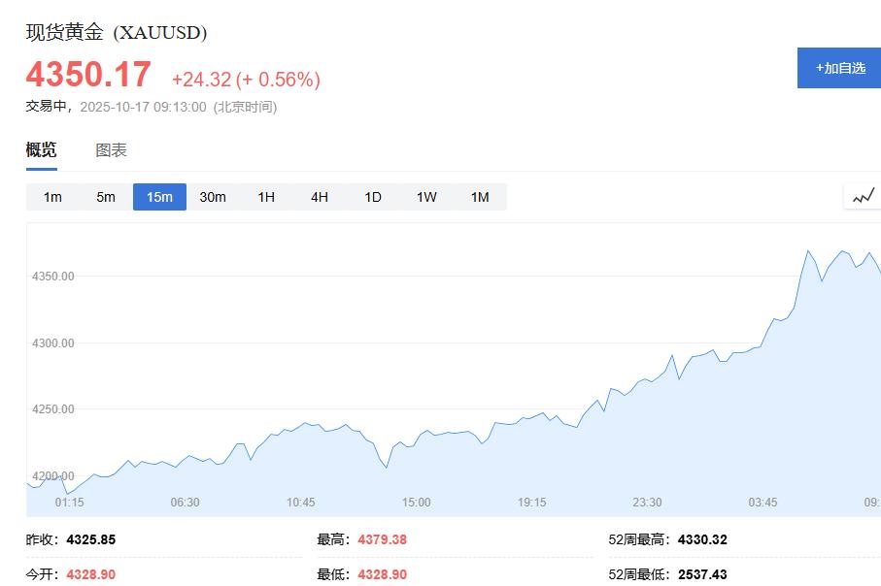Select the 4H timeframe
Viewport: 881px width, 586px height.
point(319,196)
